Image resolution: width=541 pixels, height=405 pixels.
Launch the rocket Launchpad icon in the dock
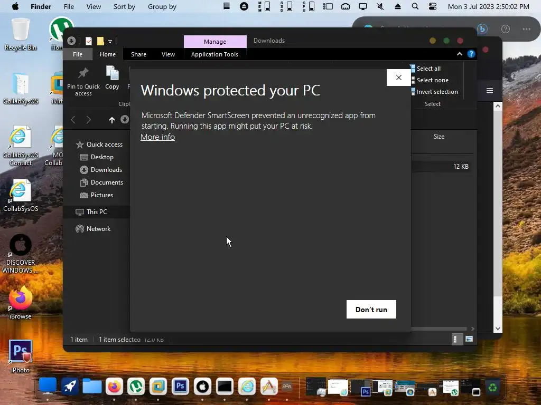coord(70,386)
